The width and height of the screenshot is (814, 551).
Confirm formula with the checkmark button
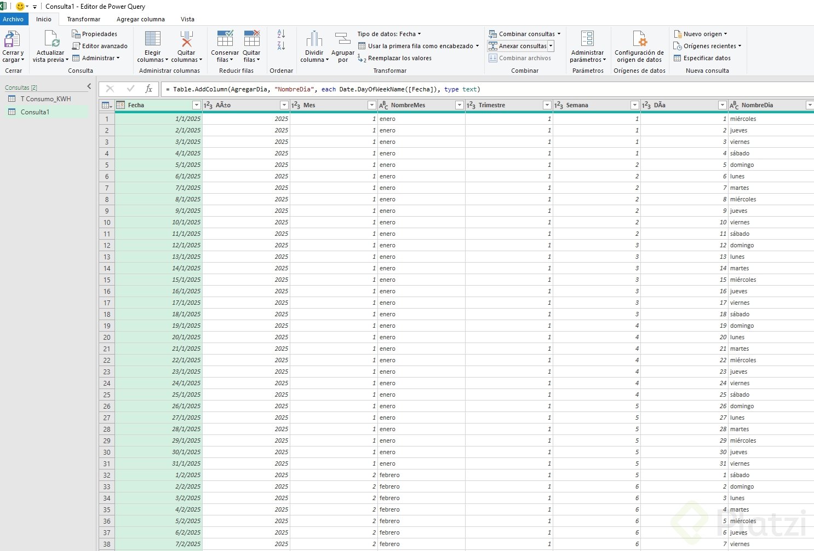click(130, 89)
